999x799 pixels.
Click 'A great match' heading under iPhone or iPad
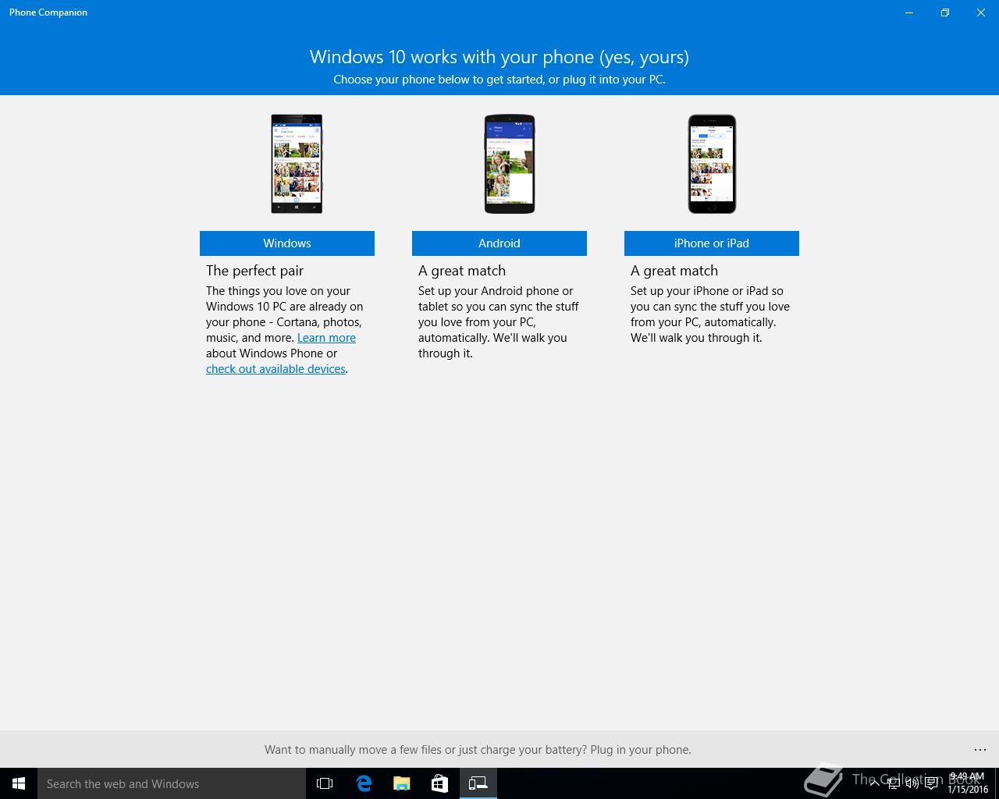pos(674,271)
